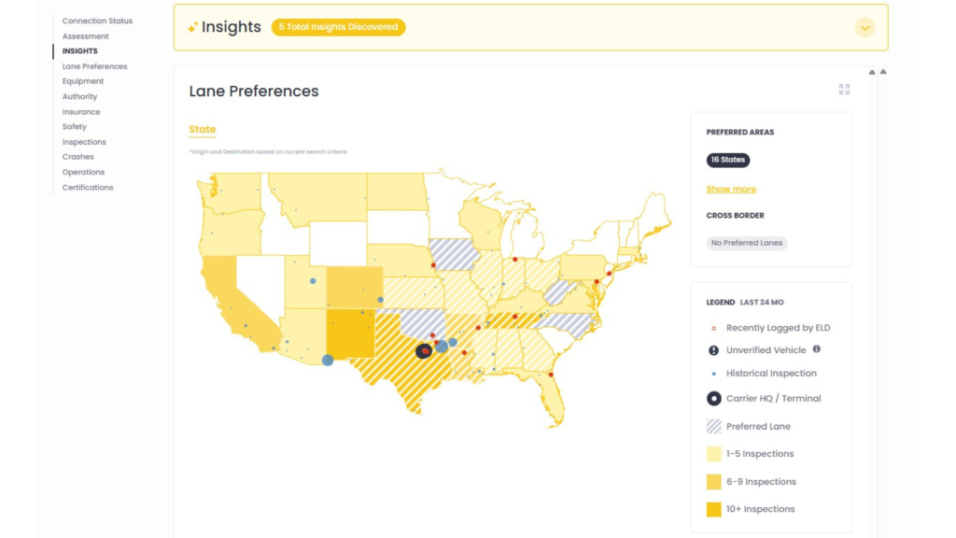
Task: Click the Recently Logged by ELD legend dot
Action: (713, 328)
